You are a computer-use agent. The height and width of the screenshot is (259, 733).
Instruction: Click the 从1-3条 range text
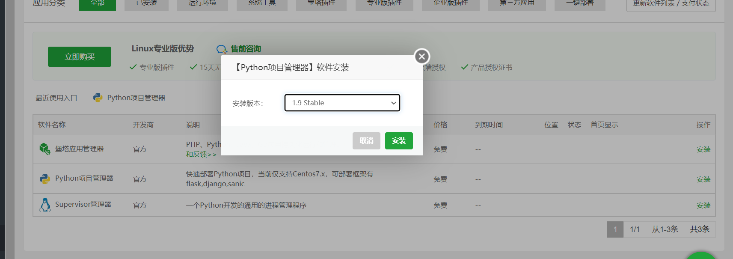665,229
